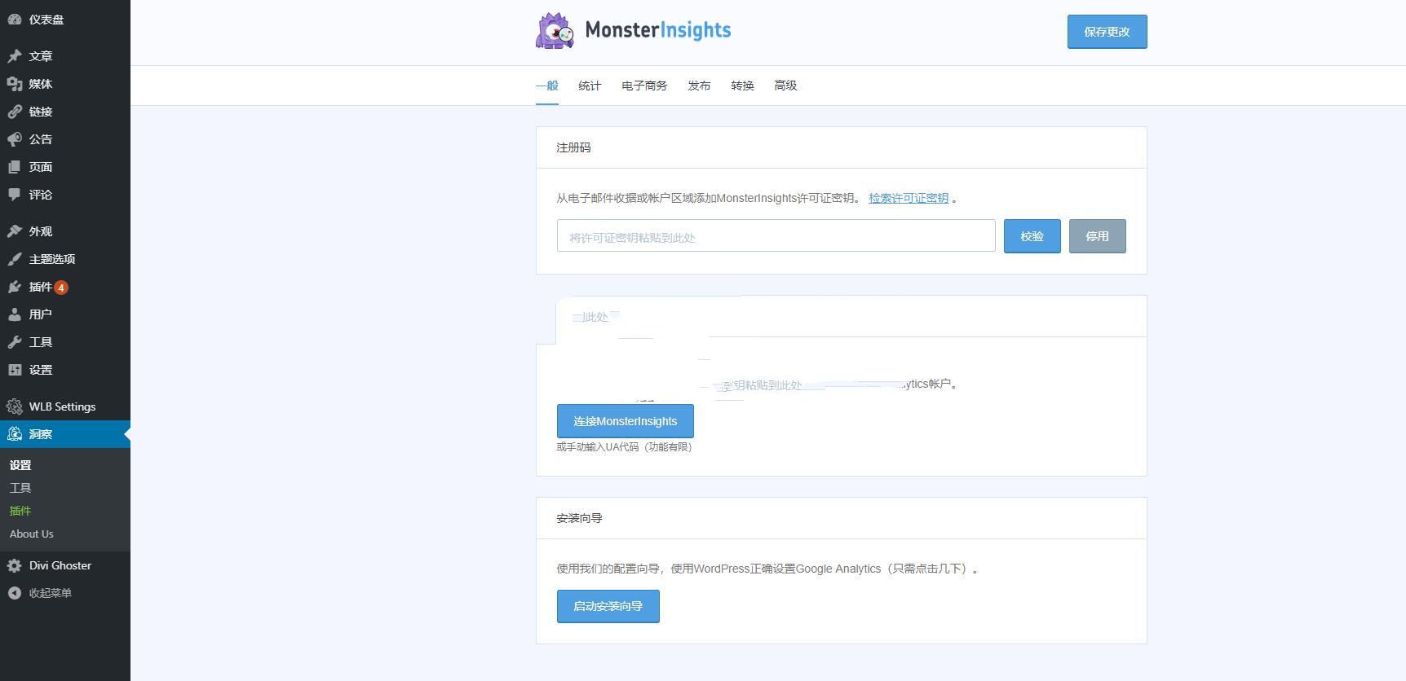Viewport: 1406px width, 681px height.
Task: Click the chain link icon for 链接
Action: click(15, 112)
